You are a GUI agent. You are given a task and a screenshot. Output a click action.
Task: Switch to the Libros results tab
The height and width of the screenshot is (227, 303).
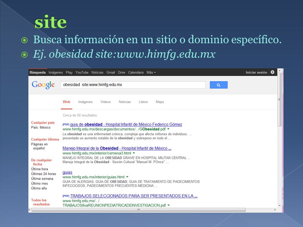pyautogui.click(x=143, y=102)
